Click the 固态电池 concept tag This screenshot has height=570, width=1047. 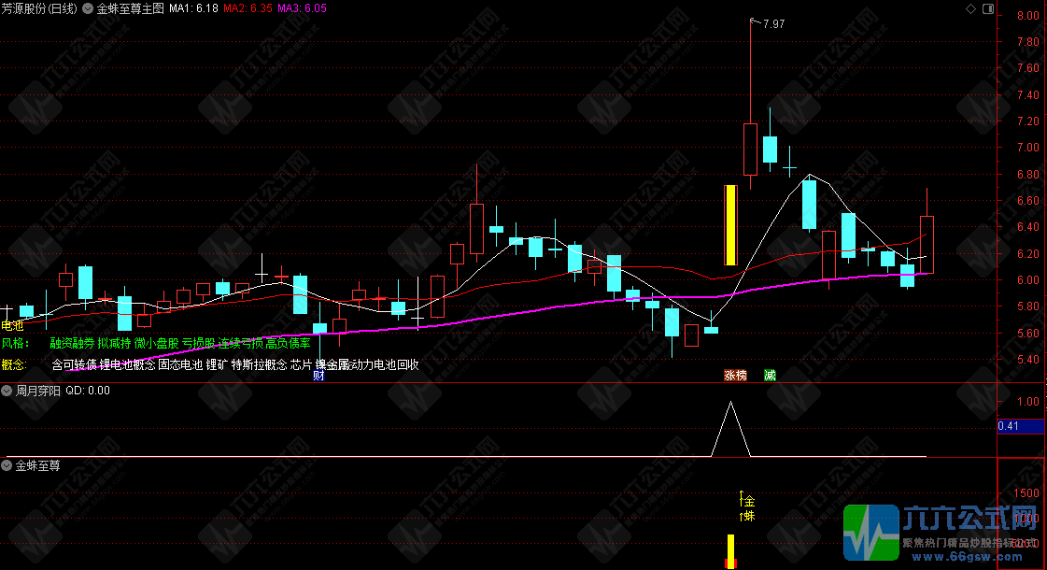pos(180,364)
